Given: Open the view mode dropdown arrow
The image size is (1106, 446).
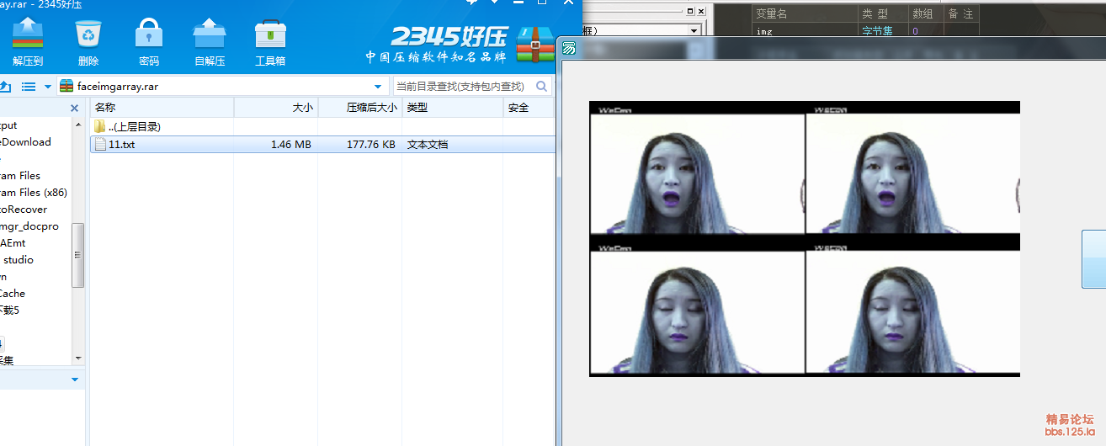Looking at the screenshot, I should [47, 87].
